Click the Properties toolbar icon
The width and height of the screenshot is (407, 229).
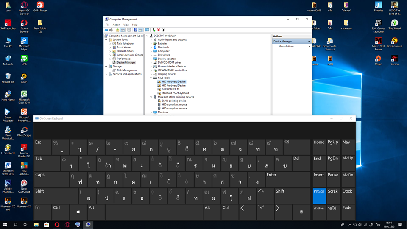tap(129, 30)
